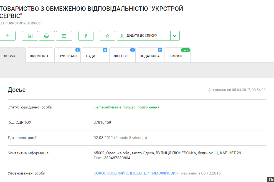Image resolution: width=274 pixels, height=182 pixels.
Task: Switch to the Досьє tab
Action: click(x=9, y=56)
